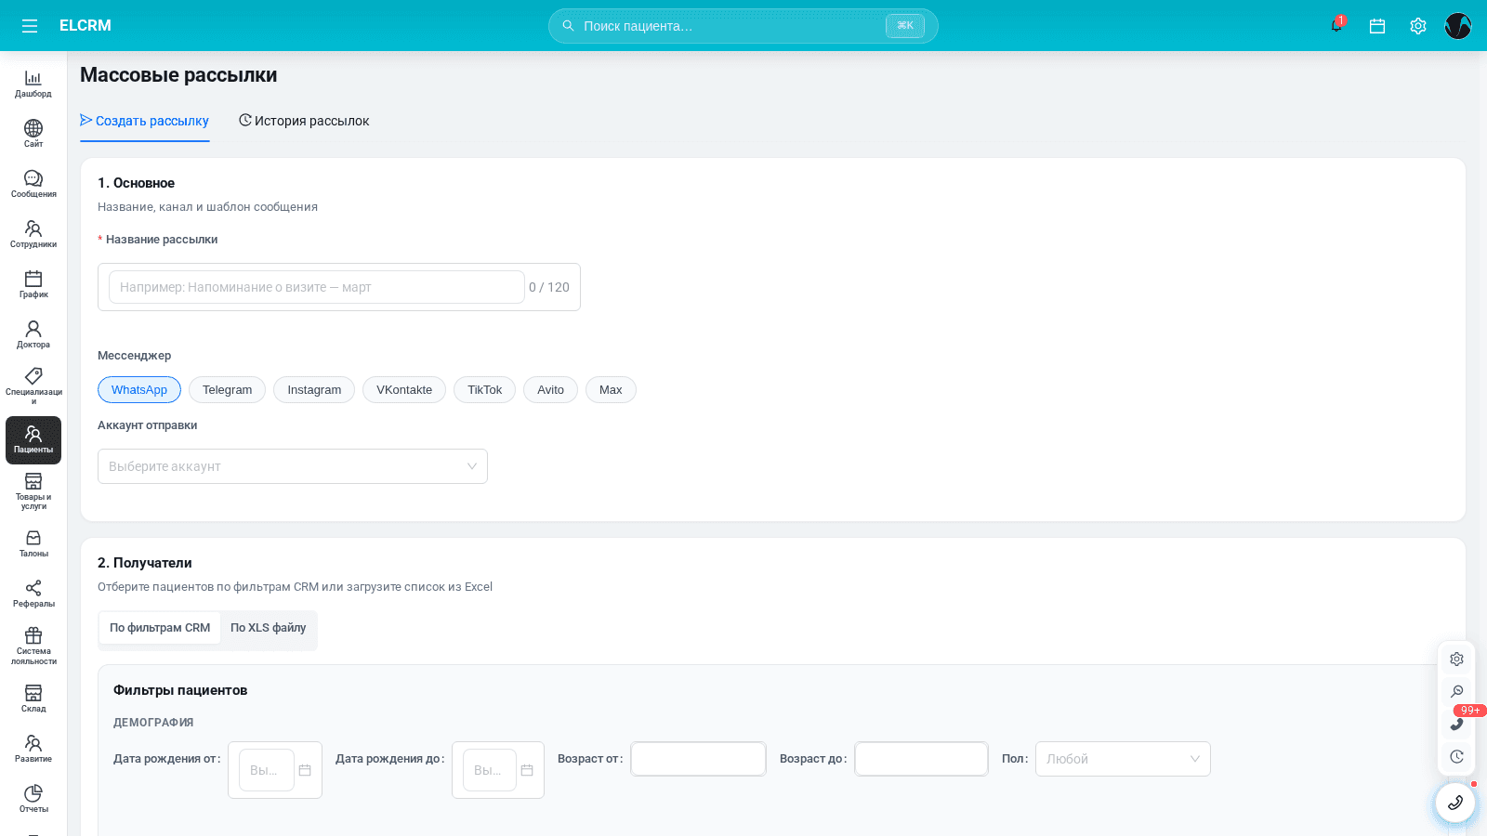Open calls icon with 99+ badge

1456,725
